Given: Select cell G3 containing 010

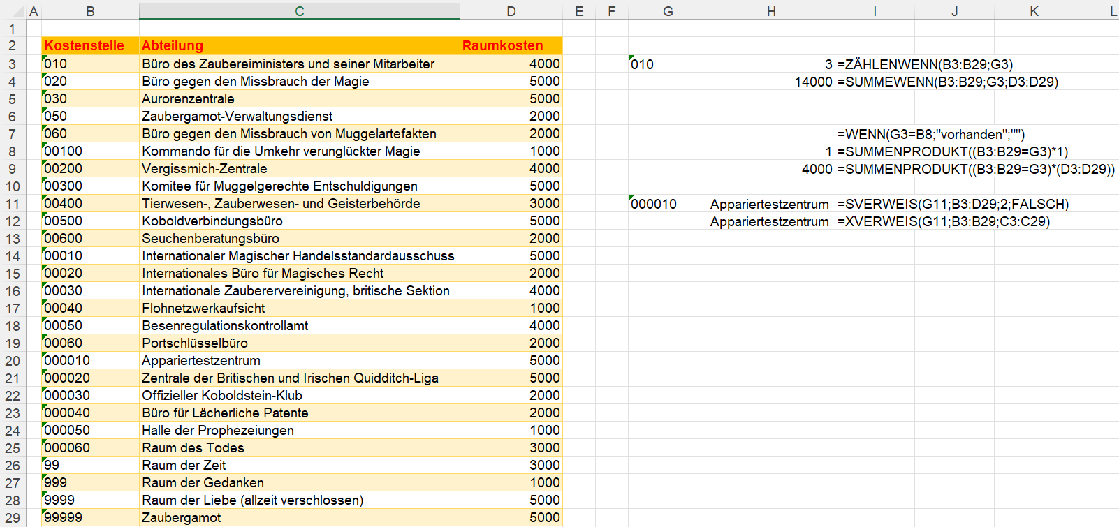Looking at the screenshot, I should [667, 64].
